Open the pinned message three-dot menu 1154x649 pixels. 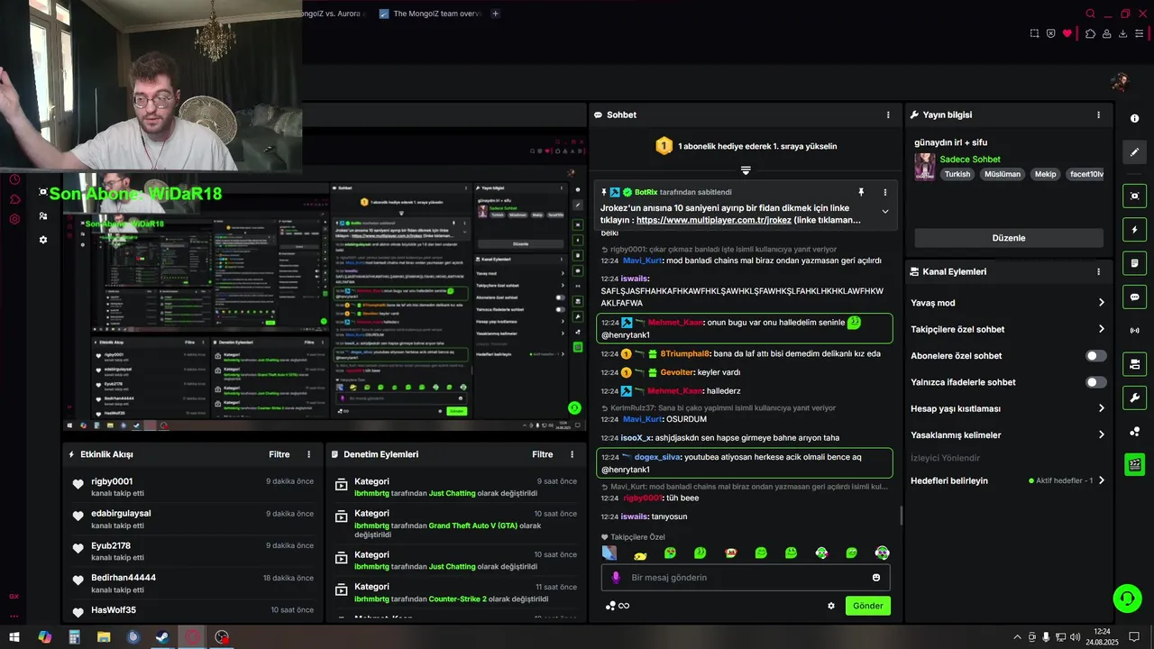pyautogui.click(x=884, y=192)
